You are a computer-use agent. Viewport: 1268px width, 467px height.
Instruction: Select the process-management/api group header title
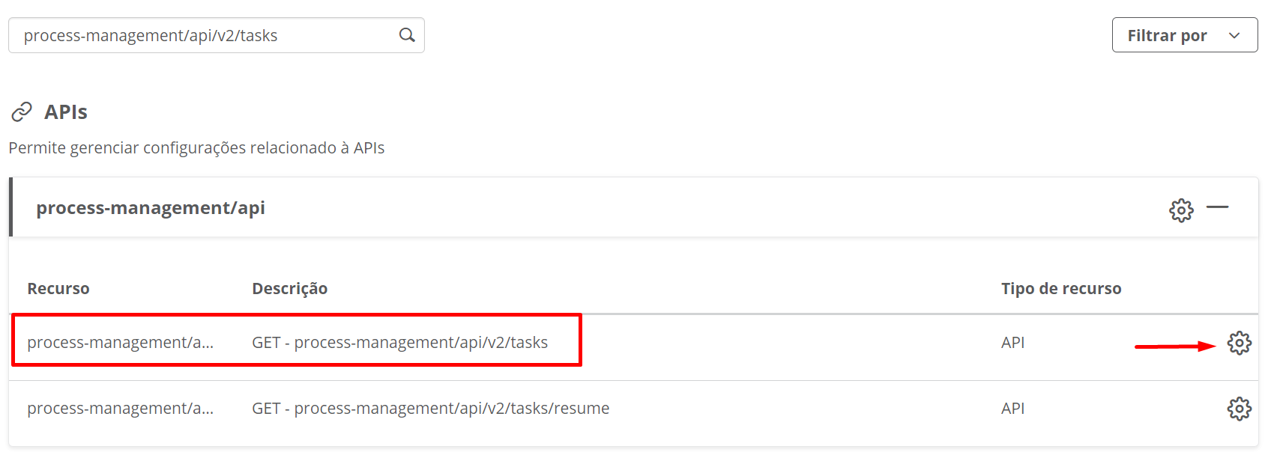point(151,208)
